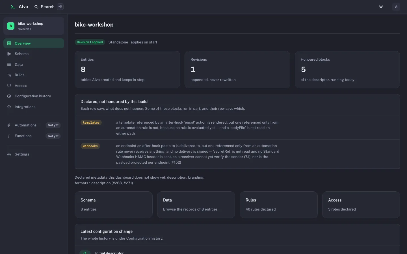Screen dimensions: 407x254
Task: Open Configuration history from sidebar
Action: point(34,96)
